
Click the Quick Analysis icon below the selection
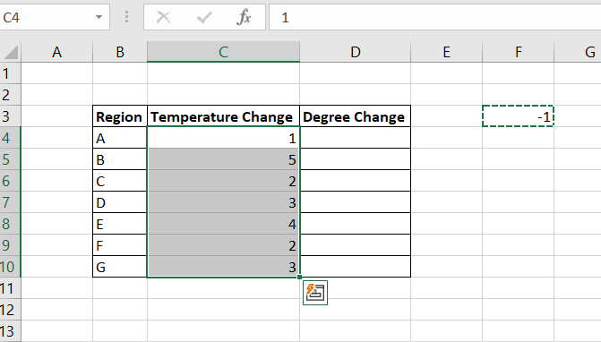click(x=315, y=293)
